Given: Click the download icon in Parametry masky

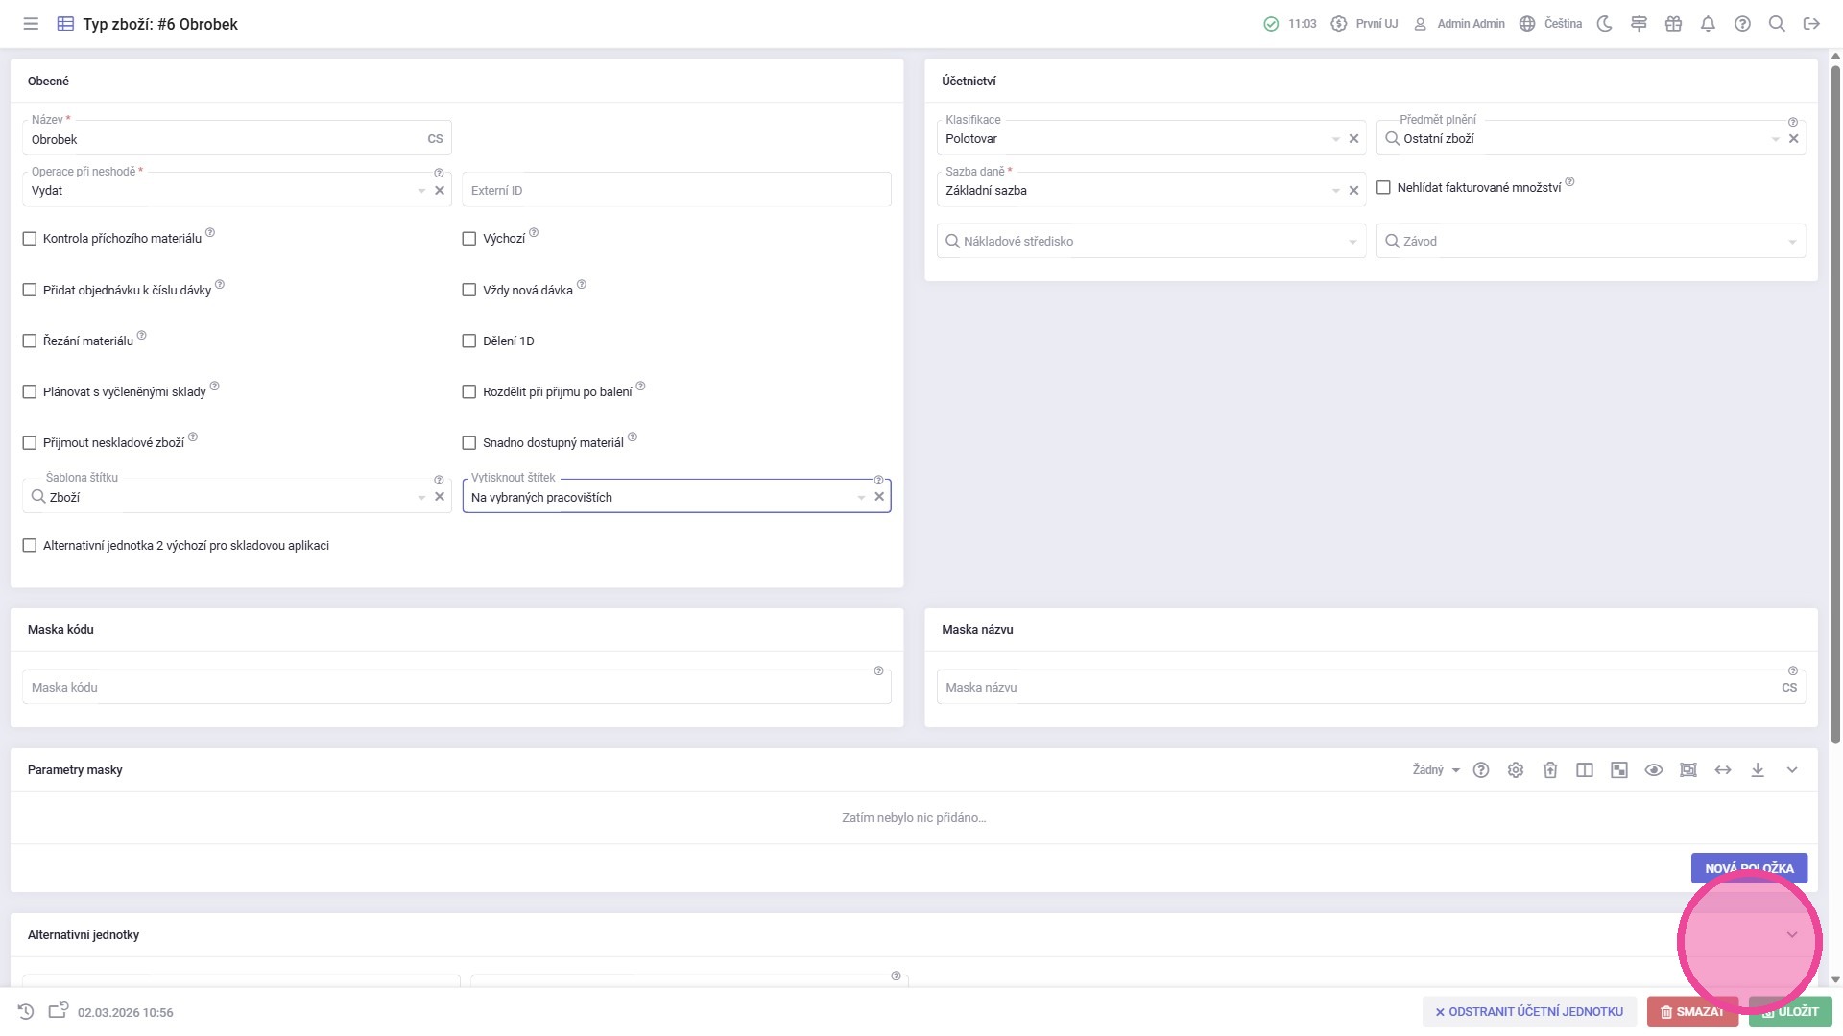Looking at the screenshot, I should tap(1758, 770).
